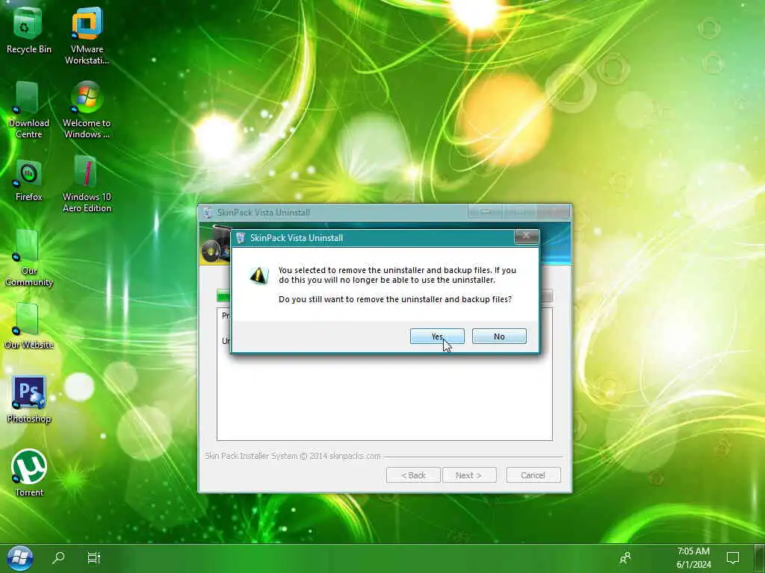Open the Download Centre shortcut
The width and height of the screenshot is (765, 573).
[x=28, y=110]
